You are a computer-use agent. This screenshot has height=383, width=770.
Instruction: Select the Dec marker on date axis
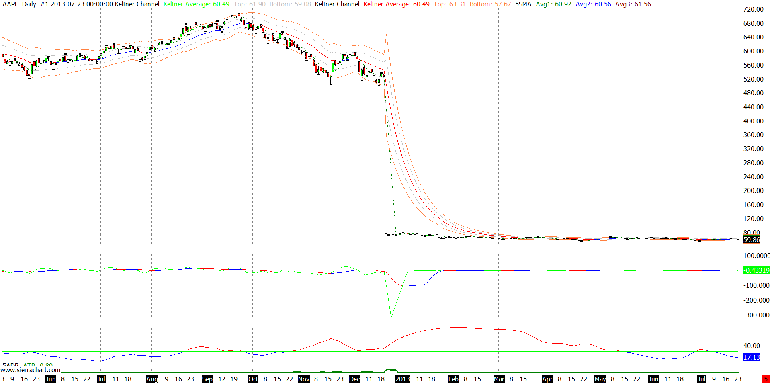pyautogui.click(x=354, y=379)
